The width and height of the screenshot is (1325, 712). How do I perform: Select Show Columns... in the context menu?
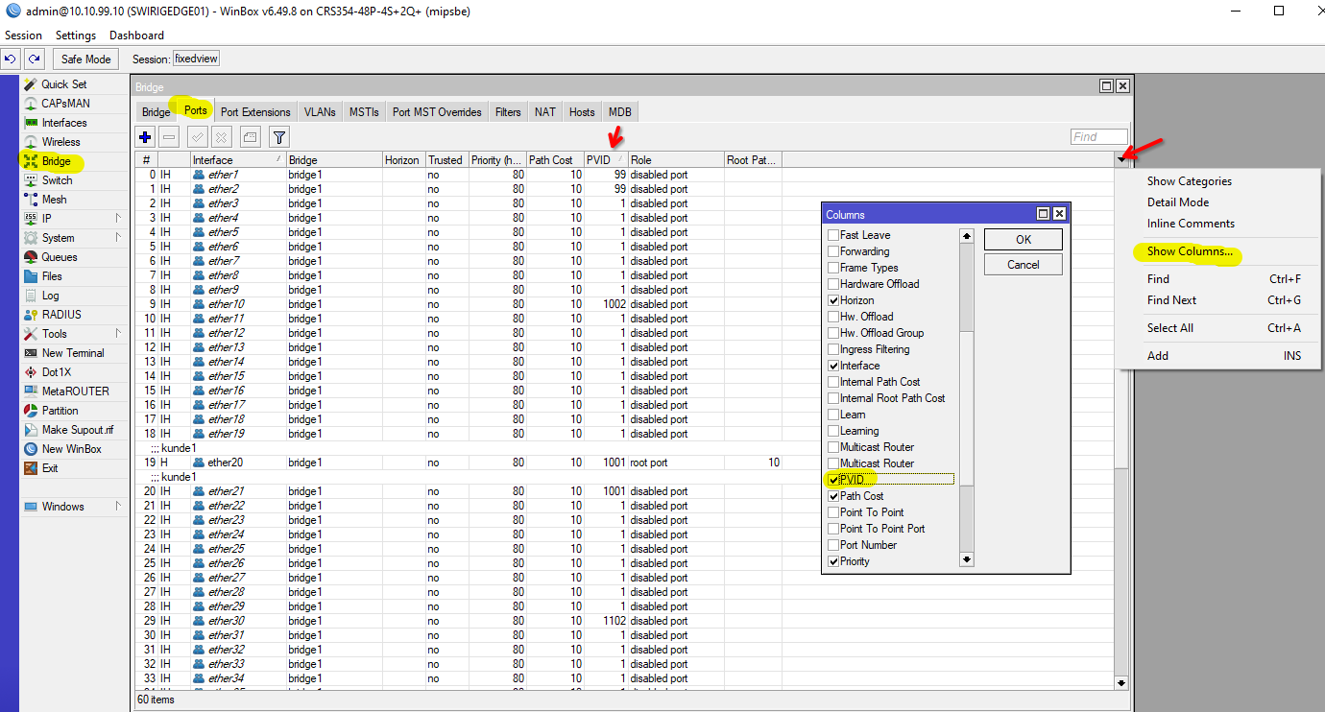tap(1190, 251)
